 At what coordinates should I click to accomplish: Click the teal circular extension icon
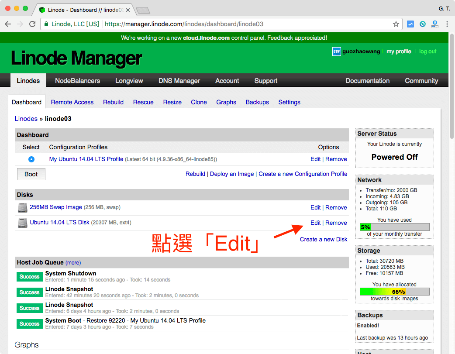422,24
